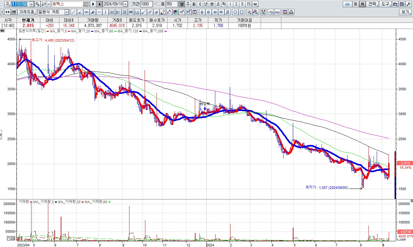Select the circle shape tool
This screenshot has height=247, width=413.
click(x=235, y=12)
